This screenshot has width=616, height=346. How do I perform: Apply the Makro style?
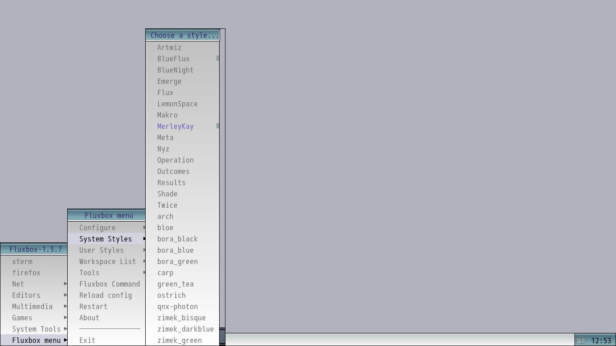[183, 115]
